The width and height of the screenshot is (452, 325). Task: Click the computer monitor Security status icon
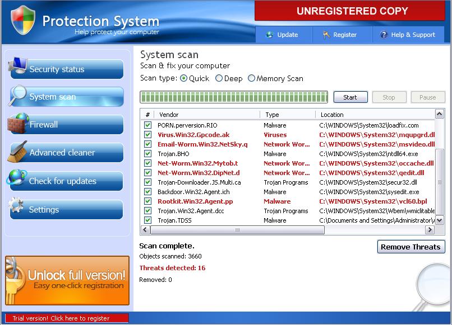[18, 65]
